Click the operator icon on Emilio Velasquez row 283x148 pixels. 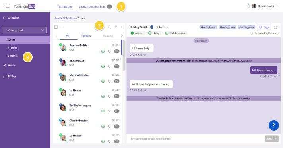point(109,111)
